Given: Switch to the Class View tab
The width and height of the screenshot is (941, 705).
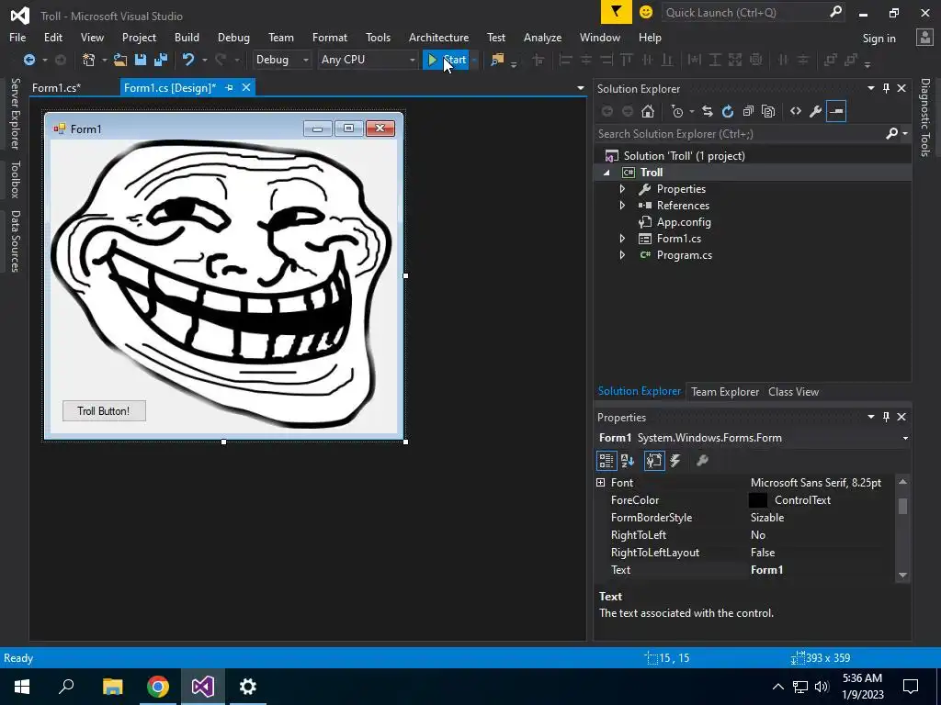Looking at the screenshot, I should coord(793,391).
